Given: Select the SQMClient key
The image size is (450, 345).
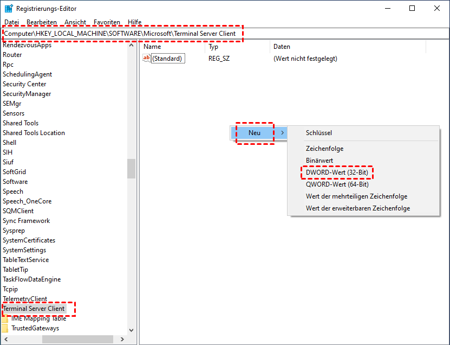Looking at the screenshot, I should pyautogui.click(x=18, y=211).
